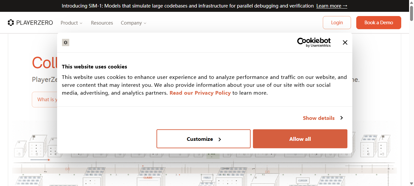Click the PlayerZero logo
Viewport: 414px width, 186px height.
coord(30,23)
